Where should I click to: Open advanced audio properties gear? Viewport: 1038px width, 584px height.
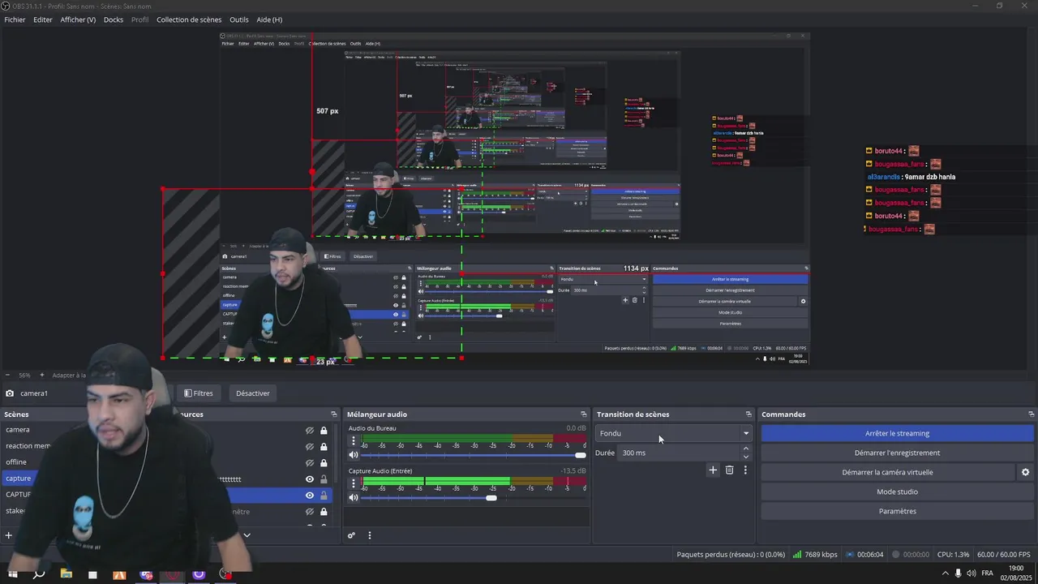[x=351, y=535]
